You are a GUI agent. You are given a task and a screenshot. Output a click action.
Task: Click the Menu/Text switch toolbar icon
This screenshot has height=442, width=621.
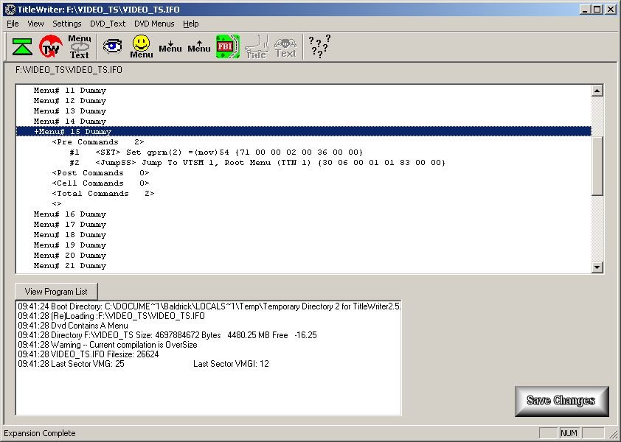click(x=79, y=46)
